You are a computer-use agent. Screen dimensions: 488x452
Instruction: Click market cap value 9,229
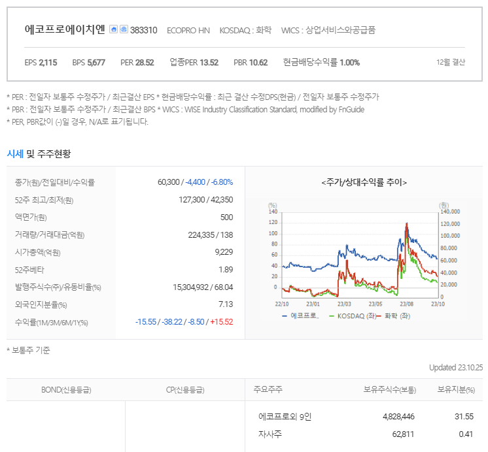tap(224, 252)
